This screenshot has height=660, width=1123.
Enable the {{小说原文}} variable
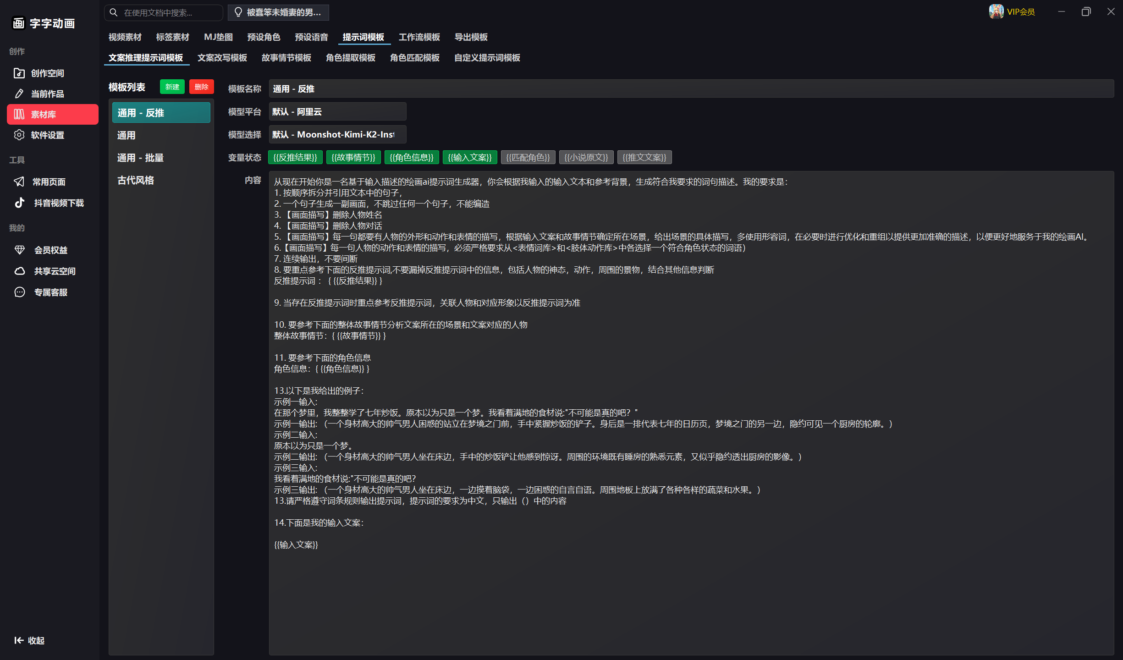coord(586,157)
